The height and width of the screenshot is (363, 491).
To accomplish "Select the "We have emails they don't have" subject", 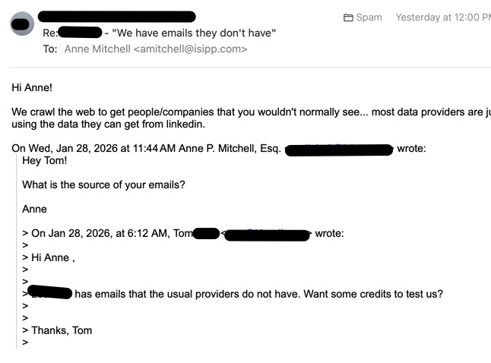I will point(198,32).
